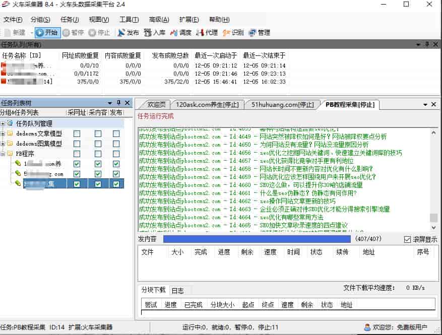Select the 入库 (Import) toolbar icon
Viewport: 442px width, 335px height.
[x=154, y=33]
